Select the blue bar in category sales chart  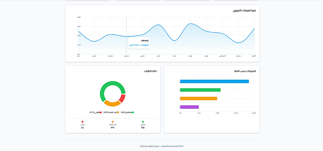click(x=214, y=81)
